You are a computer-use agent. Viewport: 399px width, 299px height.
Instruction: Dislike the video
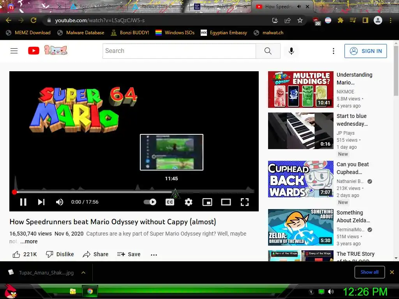click(x=60, y=254)
